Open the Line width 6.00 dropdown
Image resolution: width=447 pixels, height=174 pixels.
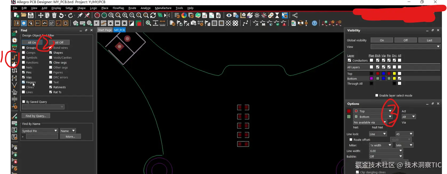386,151
